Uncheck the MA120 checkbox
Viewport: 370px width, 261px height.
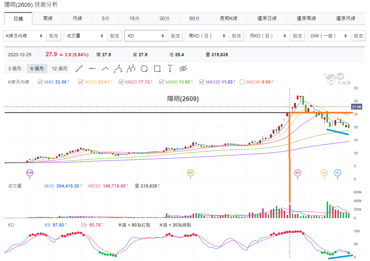click(x=202, y=82)
